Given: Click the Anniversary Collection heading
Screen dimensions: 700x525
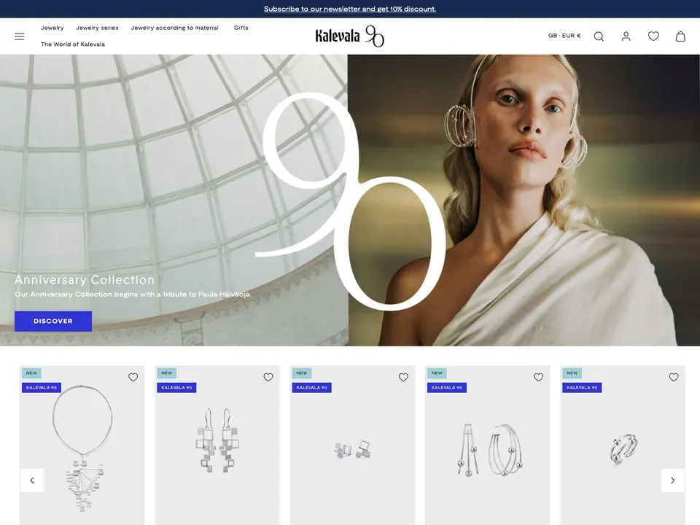Looking at the screenshot, I should [x=85, y=280].
